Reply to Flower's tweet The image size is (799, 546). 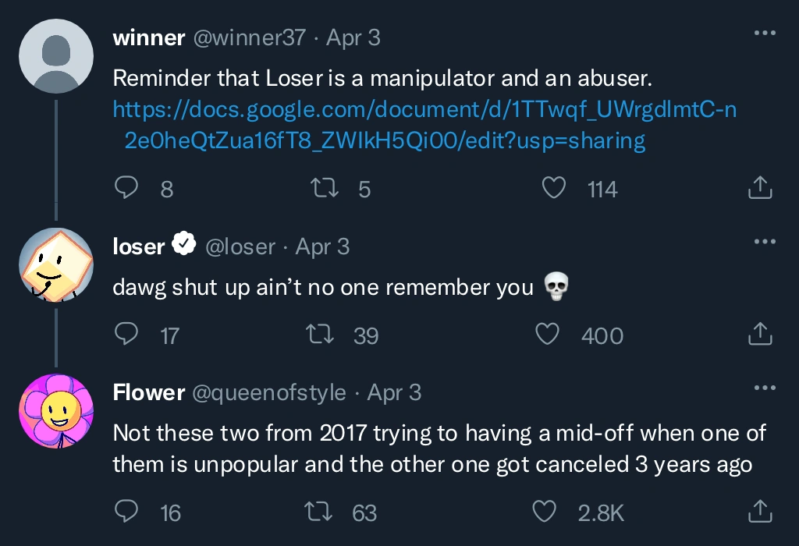pos(126,512)
